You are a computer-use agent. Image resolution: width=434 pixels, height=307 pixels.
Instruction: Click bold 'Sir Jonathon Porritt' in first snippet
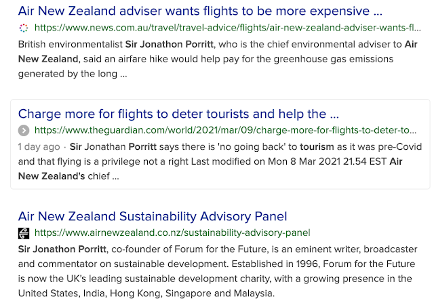(170, 44)
